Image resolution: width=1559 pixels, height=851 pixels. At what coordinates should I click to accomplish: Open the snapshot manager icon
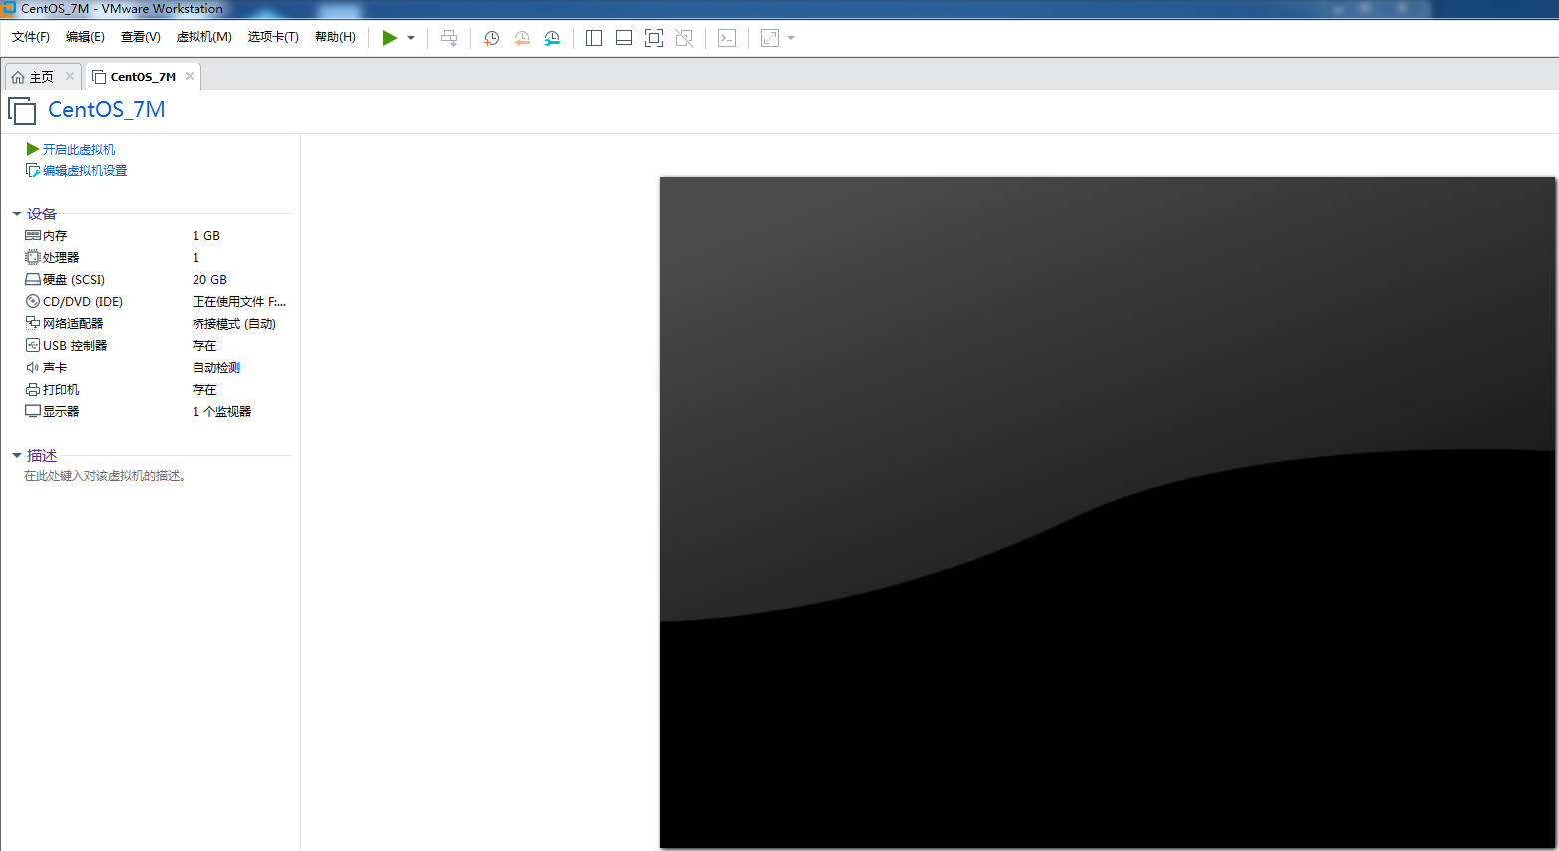coord(552,38)
